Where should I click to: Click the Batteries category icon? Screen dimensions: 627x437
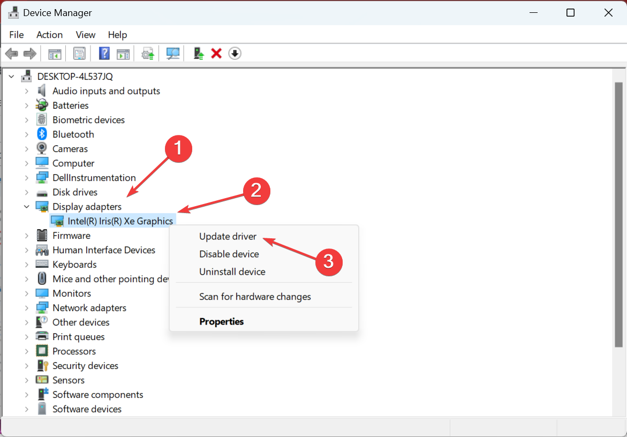[42, 105]
